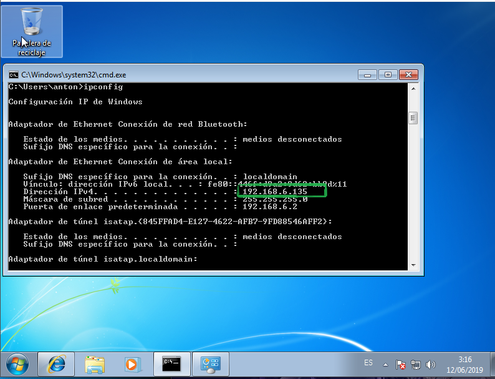Open the Windows Start menu orb
495x379 pixels.
coord(17,364)
